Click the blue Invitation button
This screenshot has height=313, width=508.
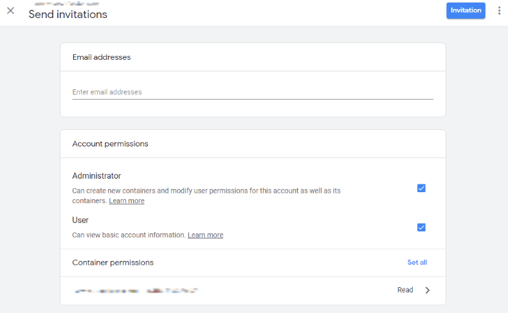[466, 10]
